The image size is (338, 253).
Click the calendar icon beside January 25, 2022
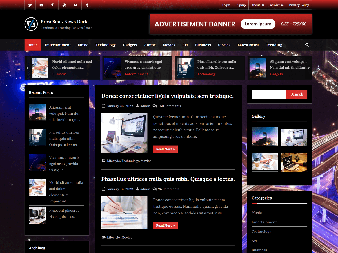(x=103, y=106)
